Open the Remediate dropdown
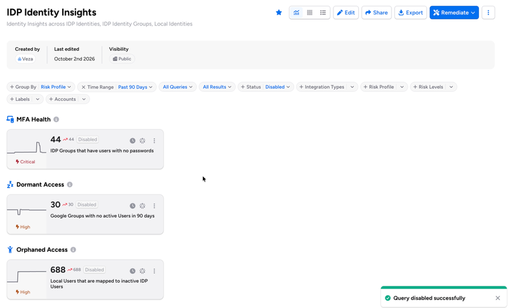The height and width of the screenshot is (308, 508). [x=454, y=13]
